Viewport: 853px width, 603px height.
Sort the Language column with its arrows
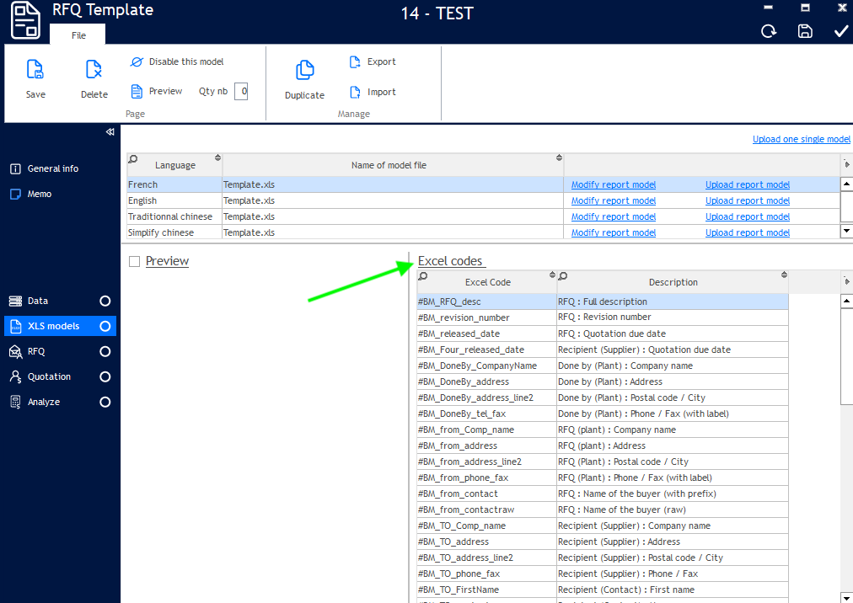[x=217, y=157]
